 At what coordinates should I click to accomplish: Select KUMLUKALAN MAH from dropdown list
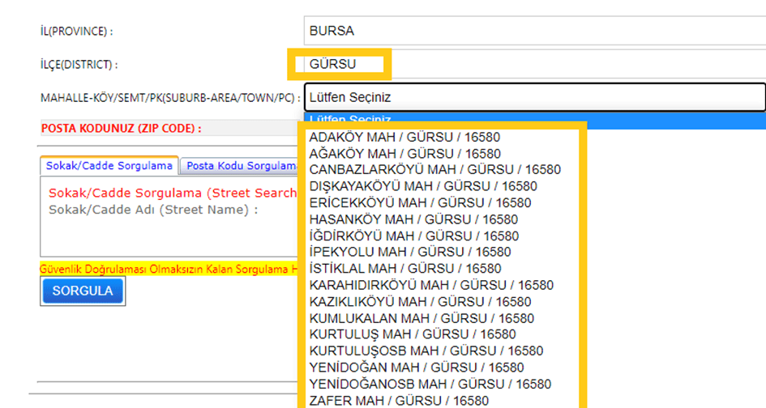click(x=422, y=318)
